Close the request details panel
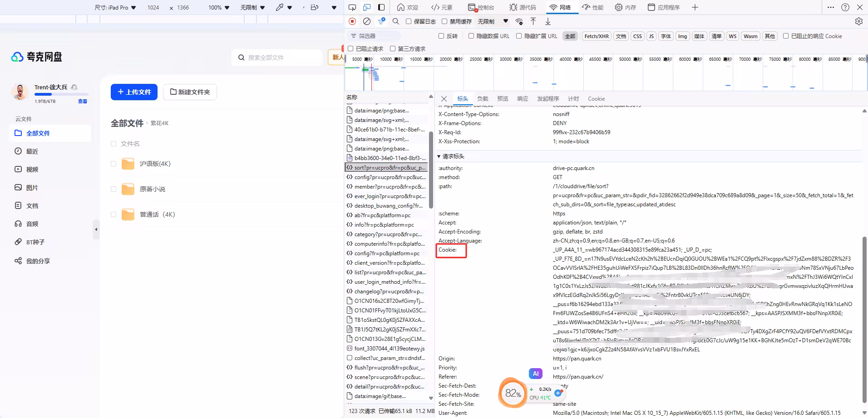This screenshot has height=418, width=868. coord(444,99)
